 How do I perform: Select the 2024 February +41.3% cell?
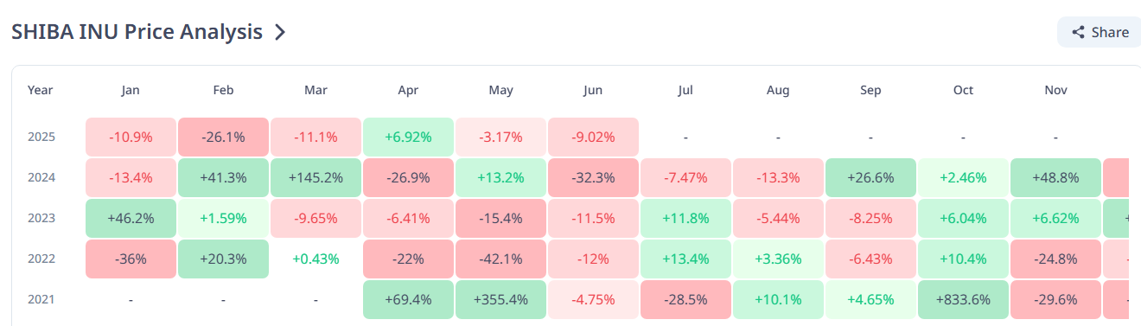224,178
